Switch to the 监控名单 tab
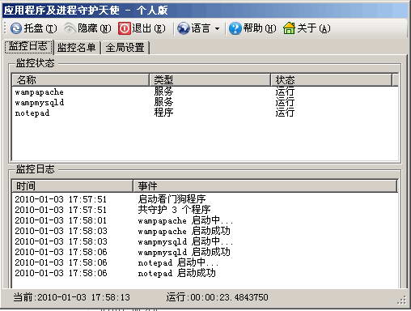The image size is (411, 311). pyautogui.click(x=77, y=48)
